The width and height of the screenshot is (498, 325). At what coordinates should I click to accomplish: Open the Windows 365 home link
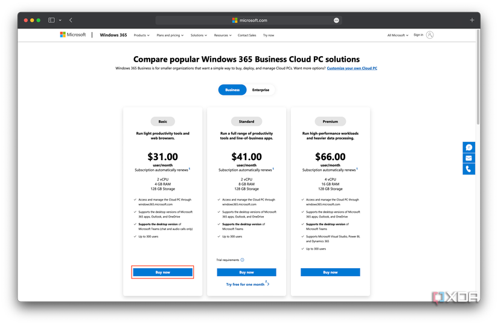click(113, 35)
